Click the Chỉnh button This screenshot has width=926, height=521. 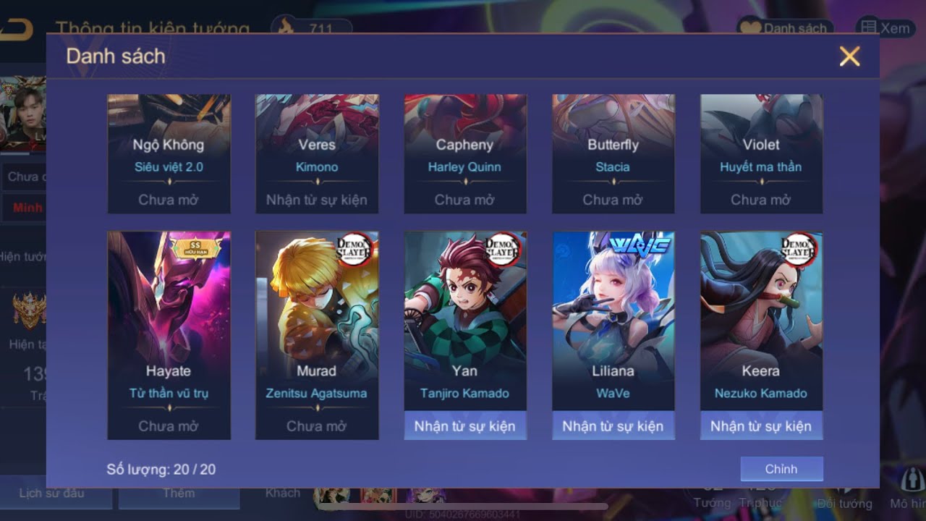click(781, 469)
